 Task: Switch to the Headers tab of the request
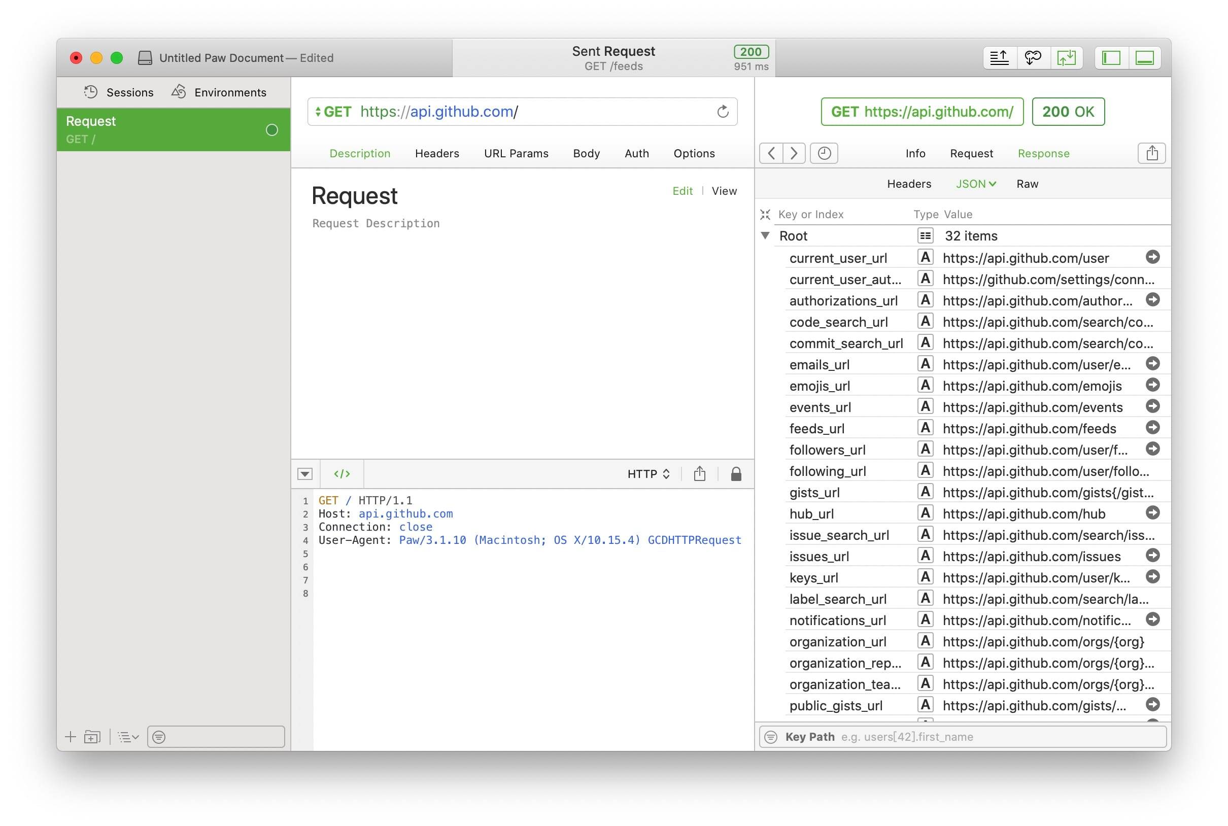tap(437, 153)
